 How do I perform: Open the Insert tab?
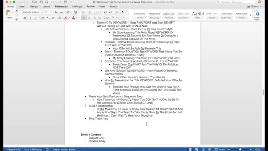coord(22,7)
